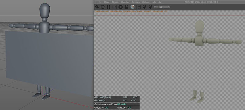Enable the render region square icon

click(x=138, y=7)
